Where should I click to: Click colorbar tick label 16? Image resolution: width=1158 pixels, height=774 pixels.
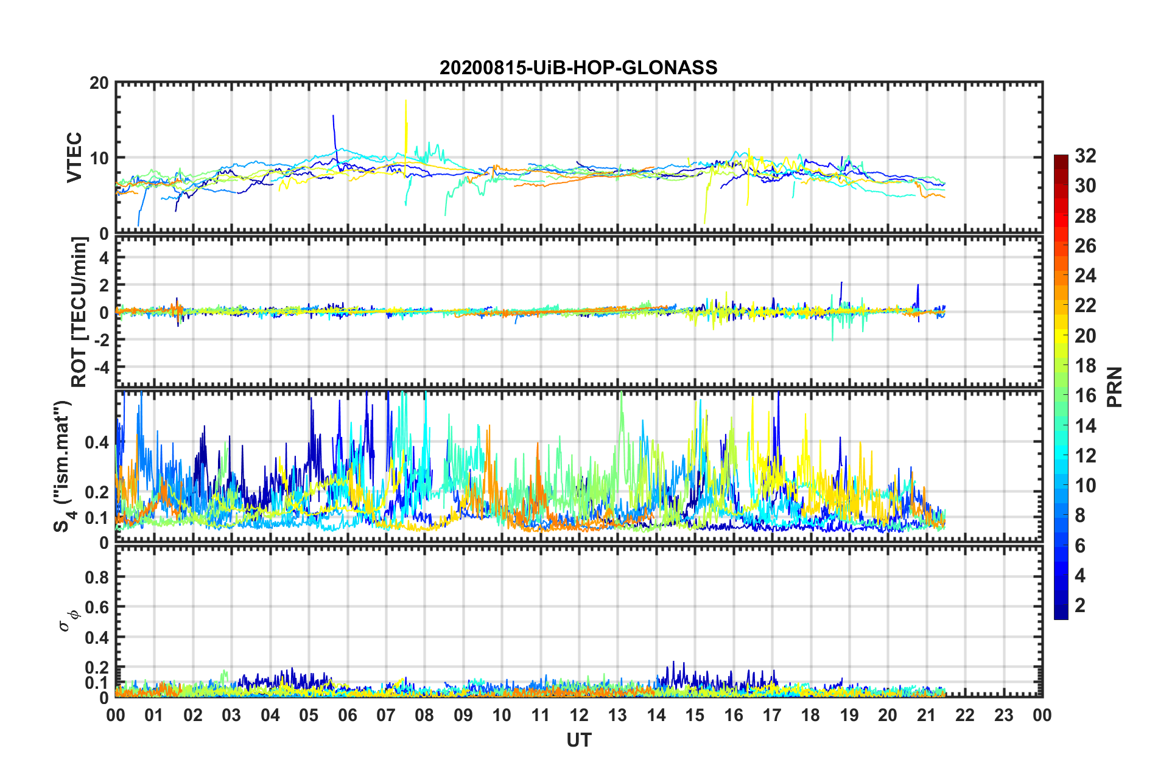[x=1086, y=396]
